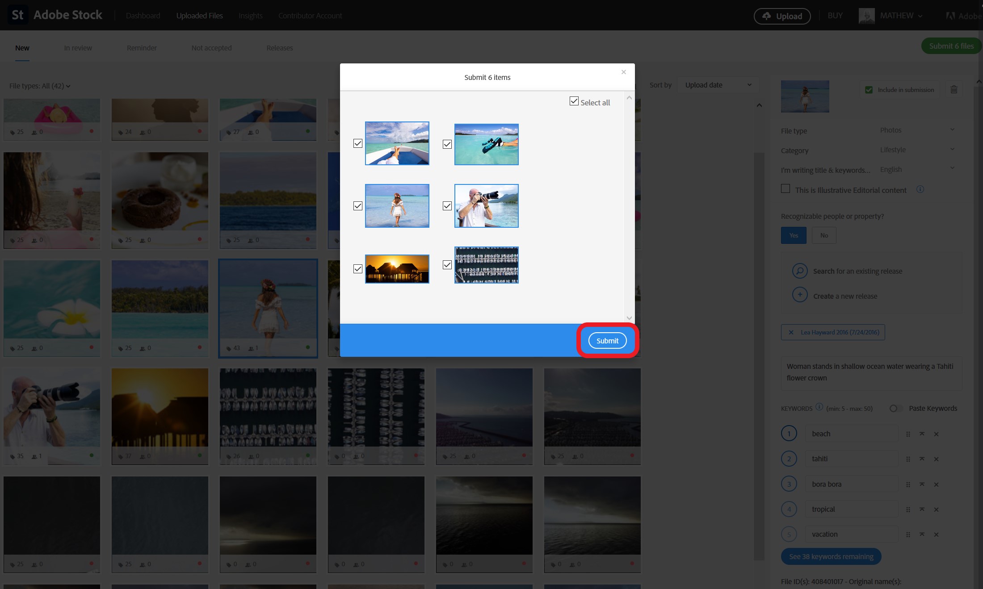Click the Adobe Stock St logo icon
The image size is (983, 589).
click(18, 15)
